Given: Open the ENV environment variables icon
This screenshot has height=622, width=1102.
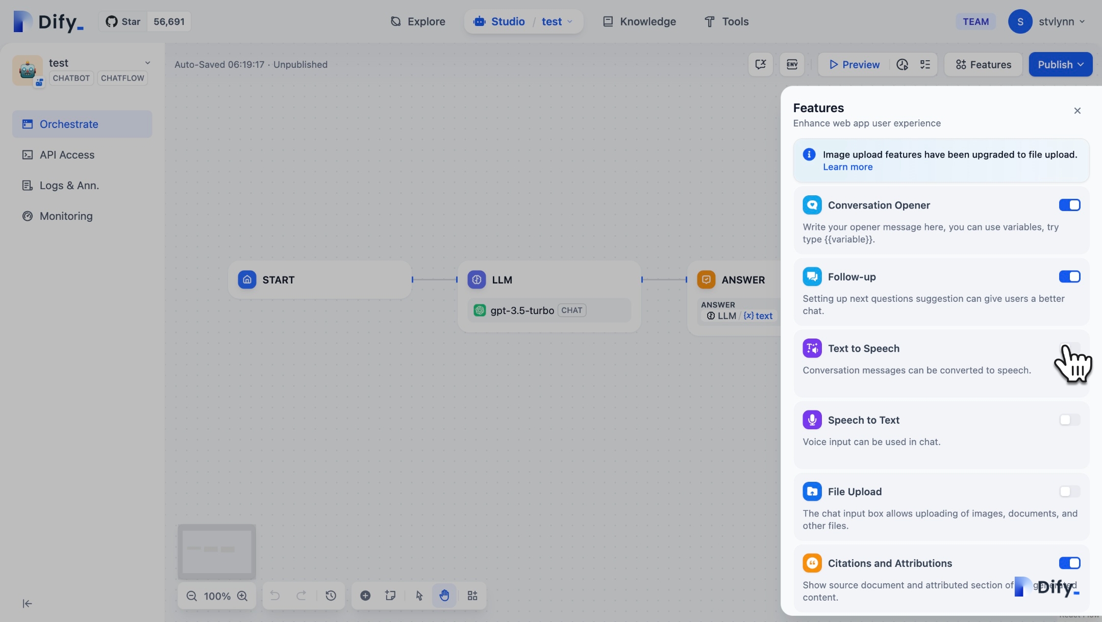Looking at the screenshot, I should 792,64.
